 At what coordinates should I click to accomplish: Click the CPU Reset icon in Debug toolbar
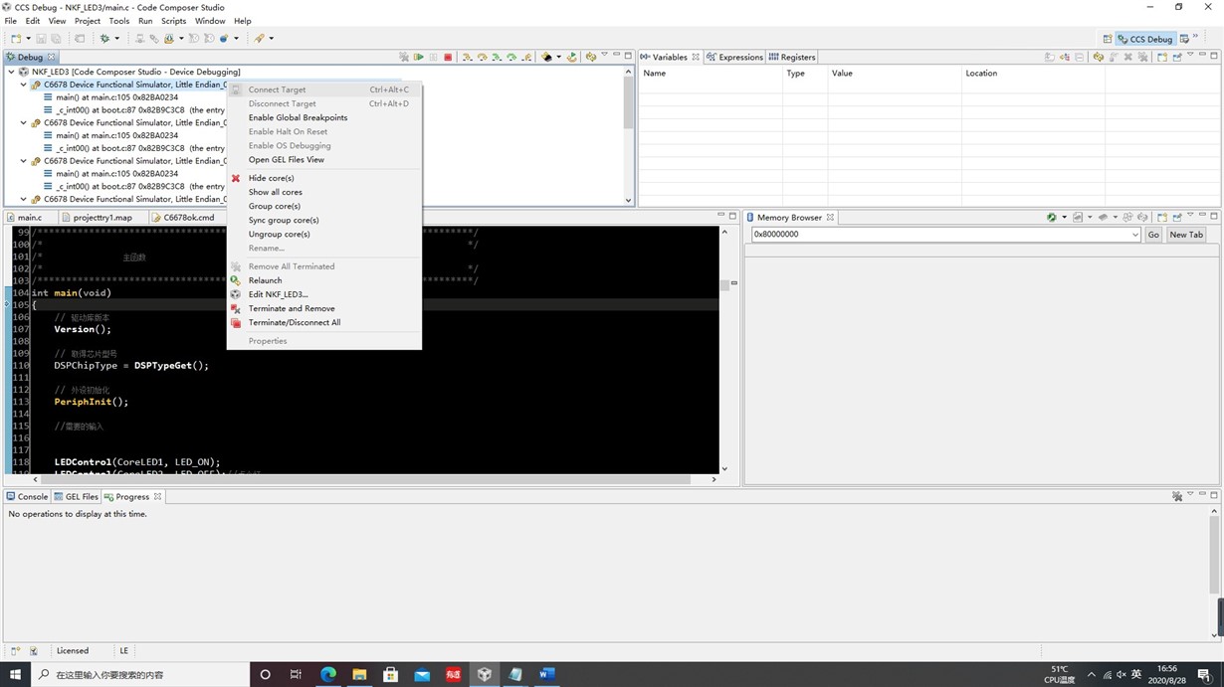546,57
